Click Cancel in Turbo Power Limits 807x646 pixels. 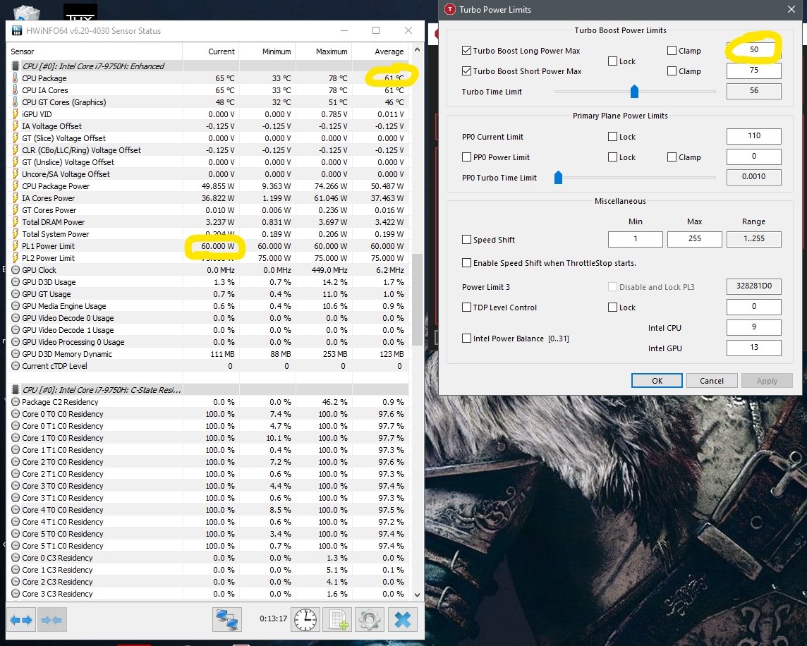[x=712, y=380]
